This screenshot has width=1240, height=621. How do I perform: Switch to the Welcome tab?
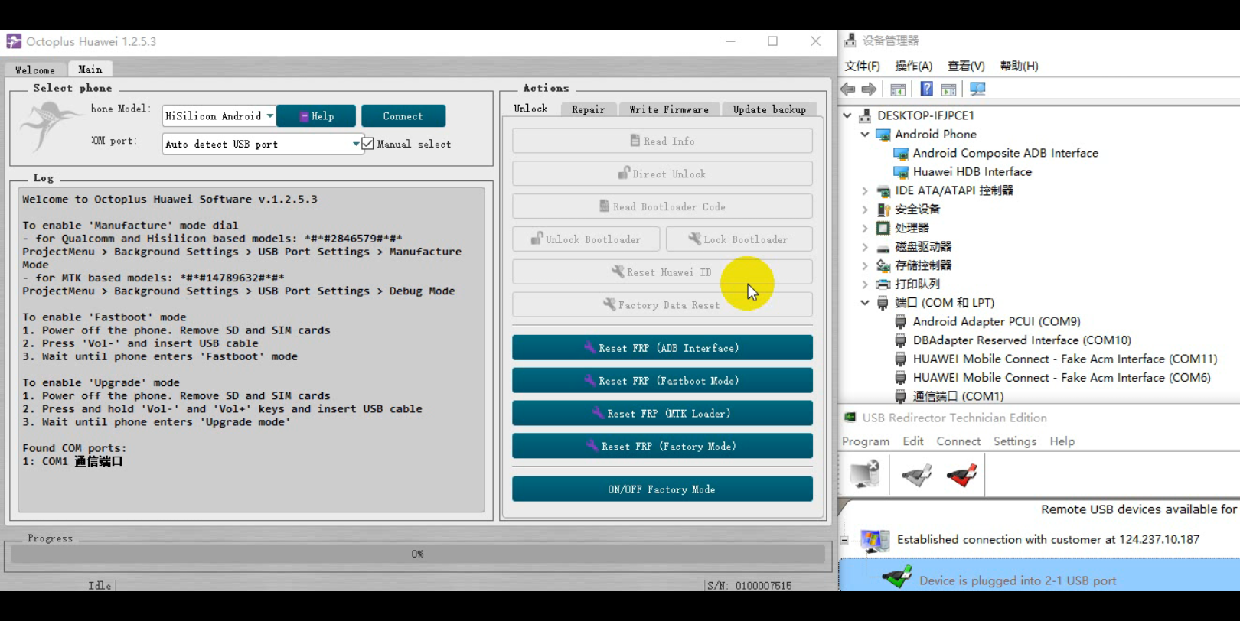(35, 70)
